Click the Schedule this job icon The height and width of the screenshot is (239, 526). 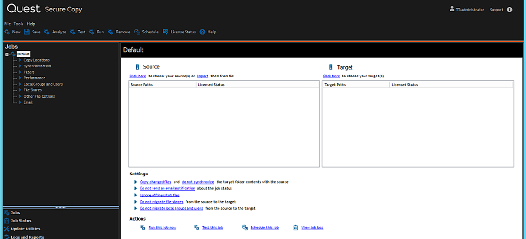coord(245,227)
